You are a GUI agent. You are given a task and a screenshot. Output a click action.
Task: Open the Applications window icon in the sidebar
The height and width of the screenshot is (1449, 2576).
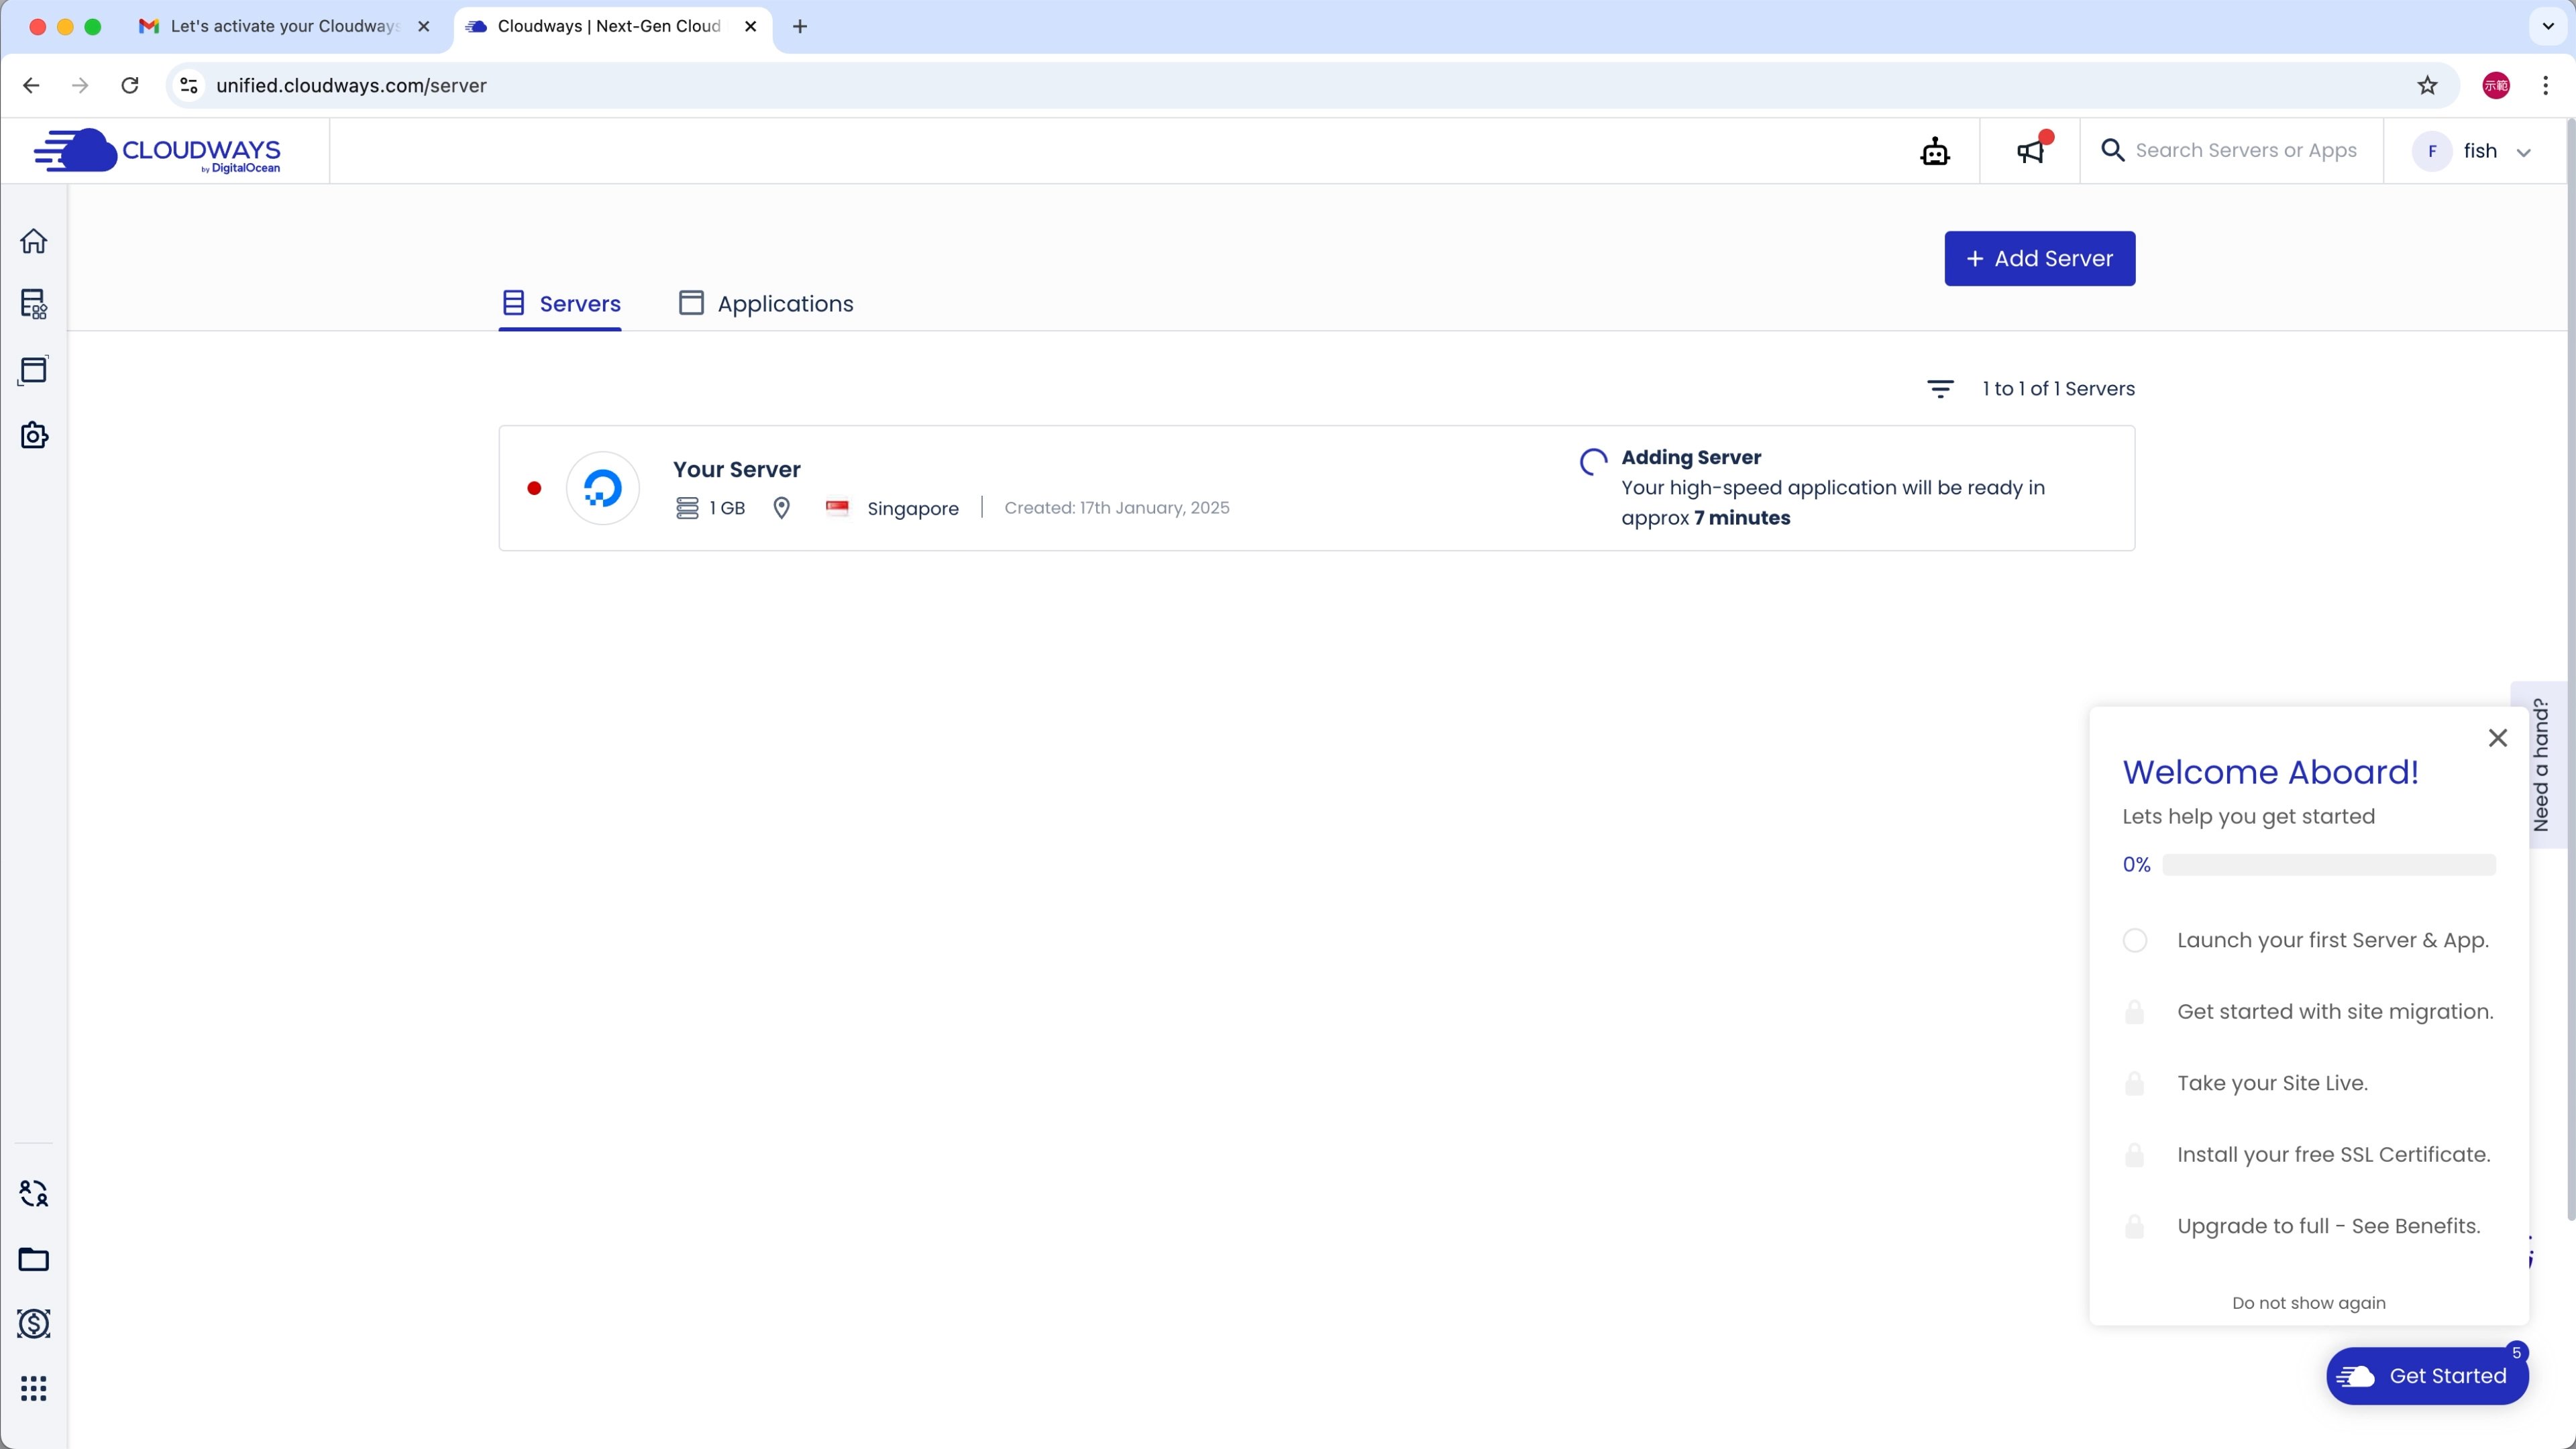(34, 370)
